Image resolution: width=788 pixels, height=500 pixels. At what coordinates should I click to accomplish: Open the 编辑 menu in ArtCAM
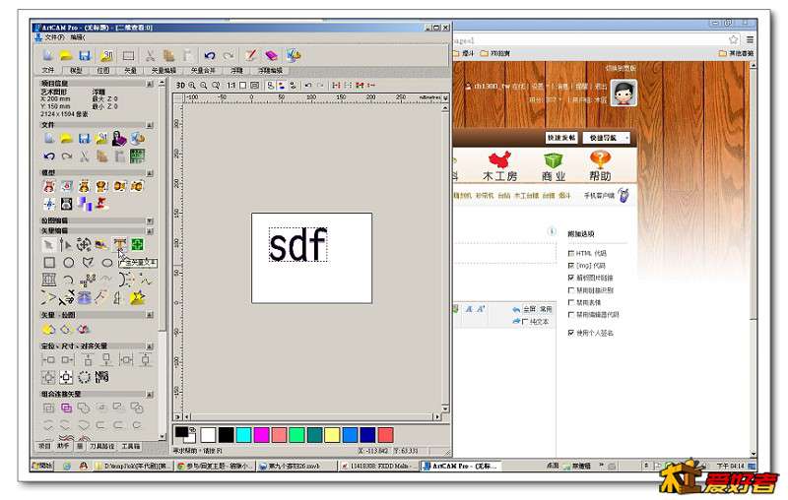pos(78,37)
